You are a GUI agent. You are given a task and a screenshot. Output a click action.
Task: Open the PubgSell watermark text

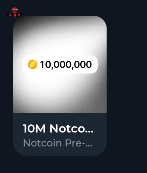15,14
